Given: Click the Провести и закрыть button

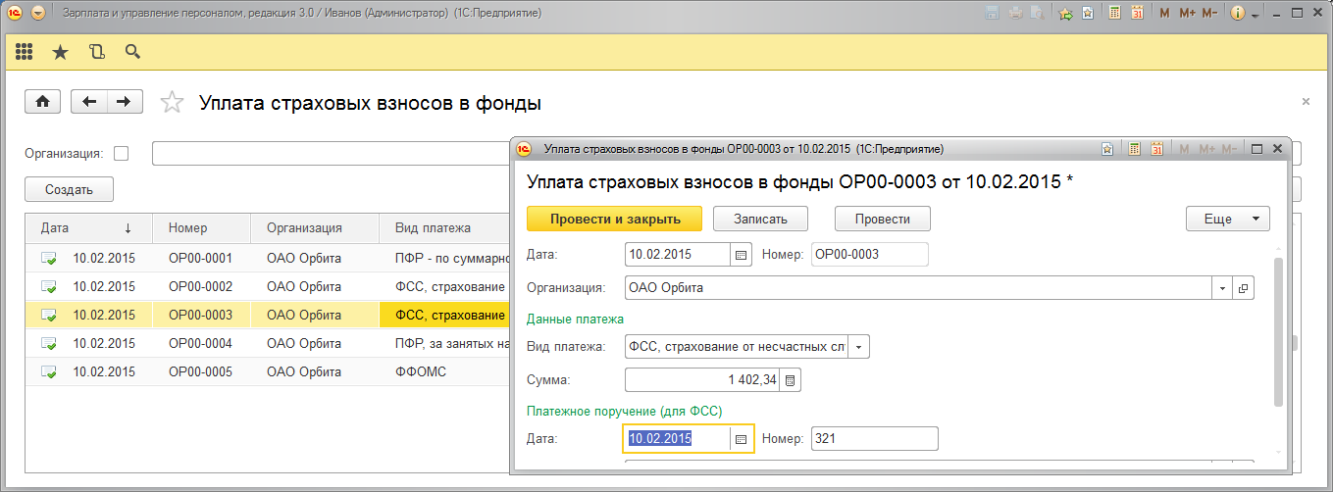Looking at the screenshot, I should [615, 219].
